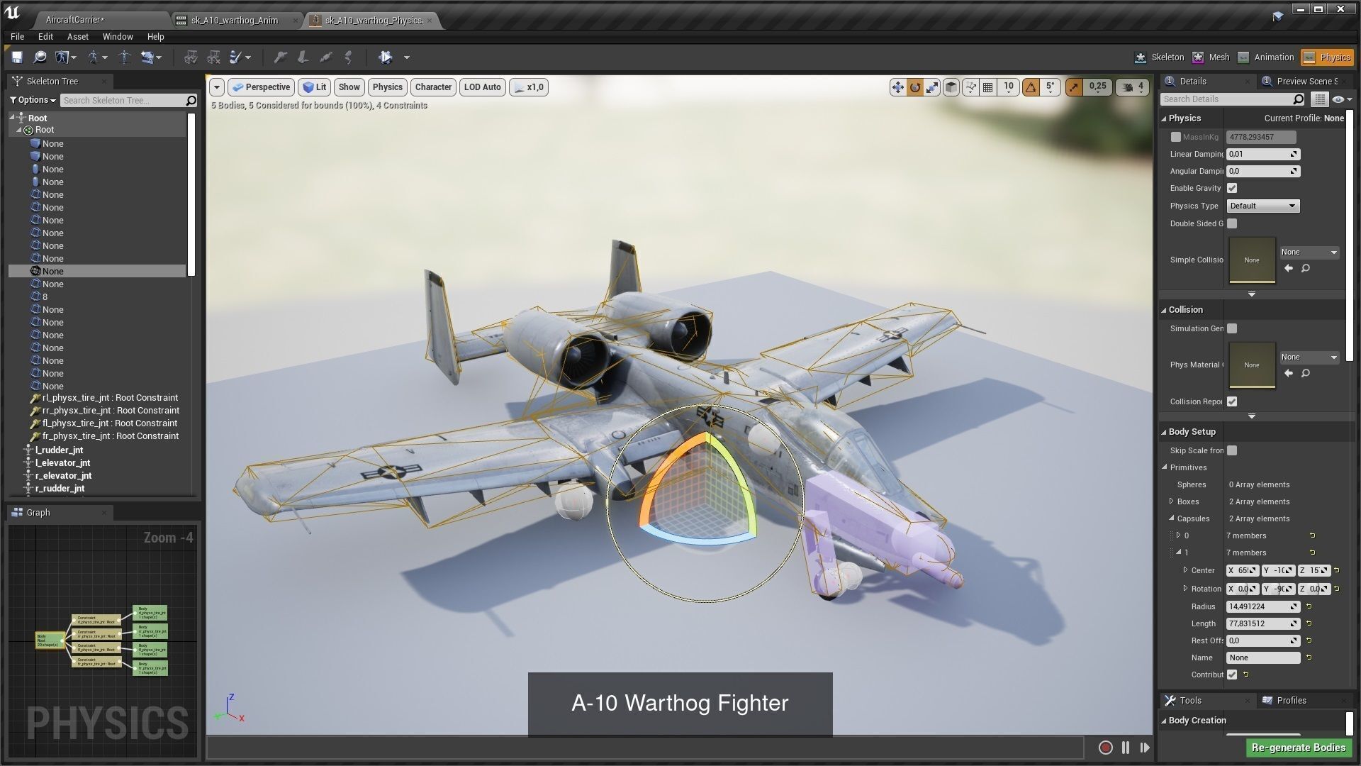Viewport: 1361px width, 766px height.
Task: Open Skeleton Tree Options dropdown
Action: pos(33,100)
